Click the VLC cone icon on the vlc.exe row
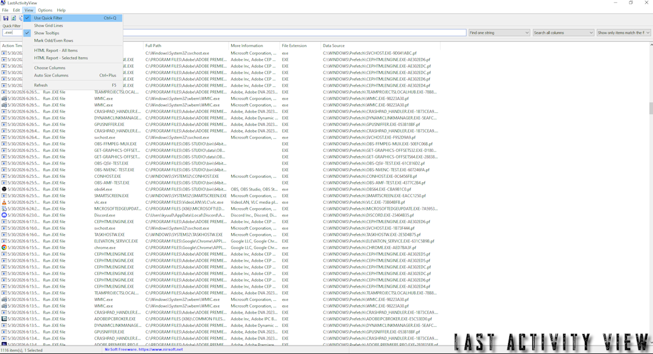 pos(4,202)
